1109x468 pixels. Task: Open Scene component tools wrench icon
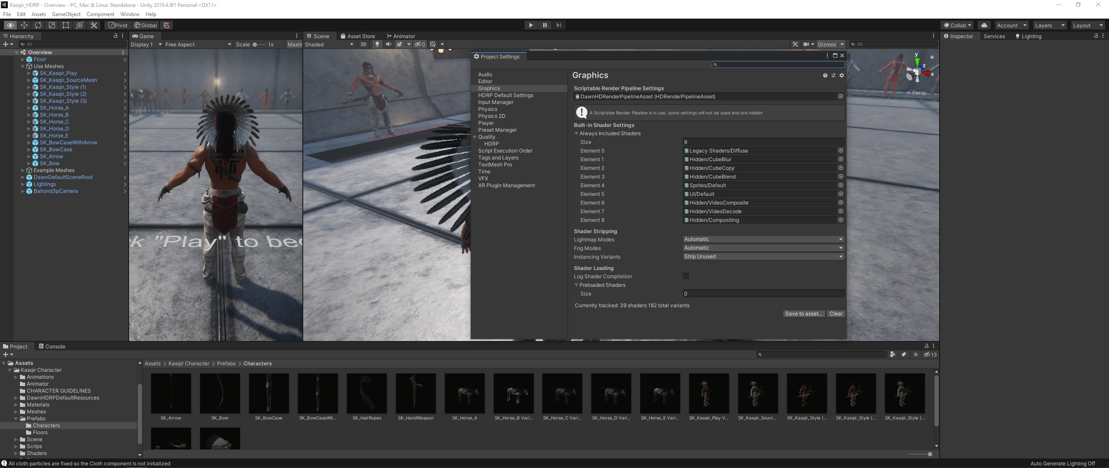click(795, 44)
